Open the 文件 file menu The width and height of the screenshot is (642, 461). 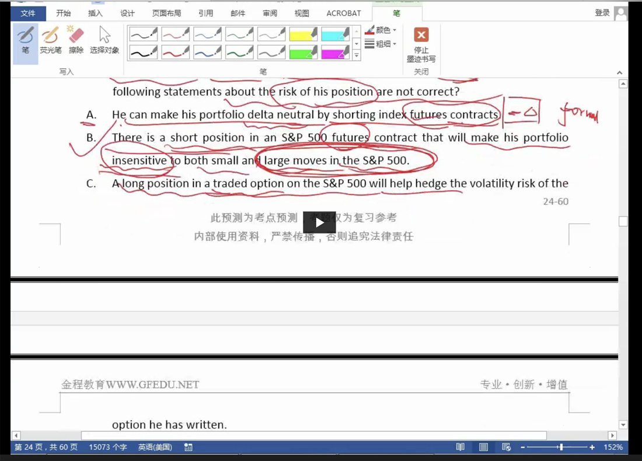pyautogui.click(x=27, y=13)
